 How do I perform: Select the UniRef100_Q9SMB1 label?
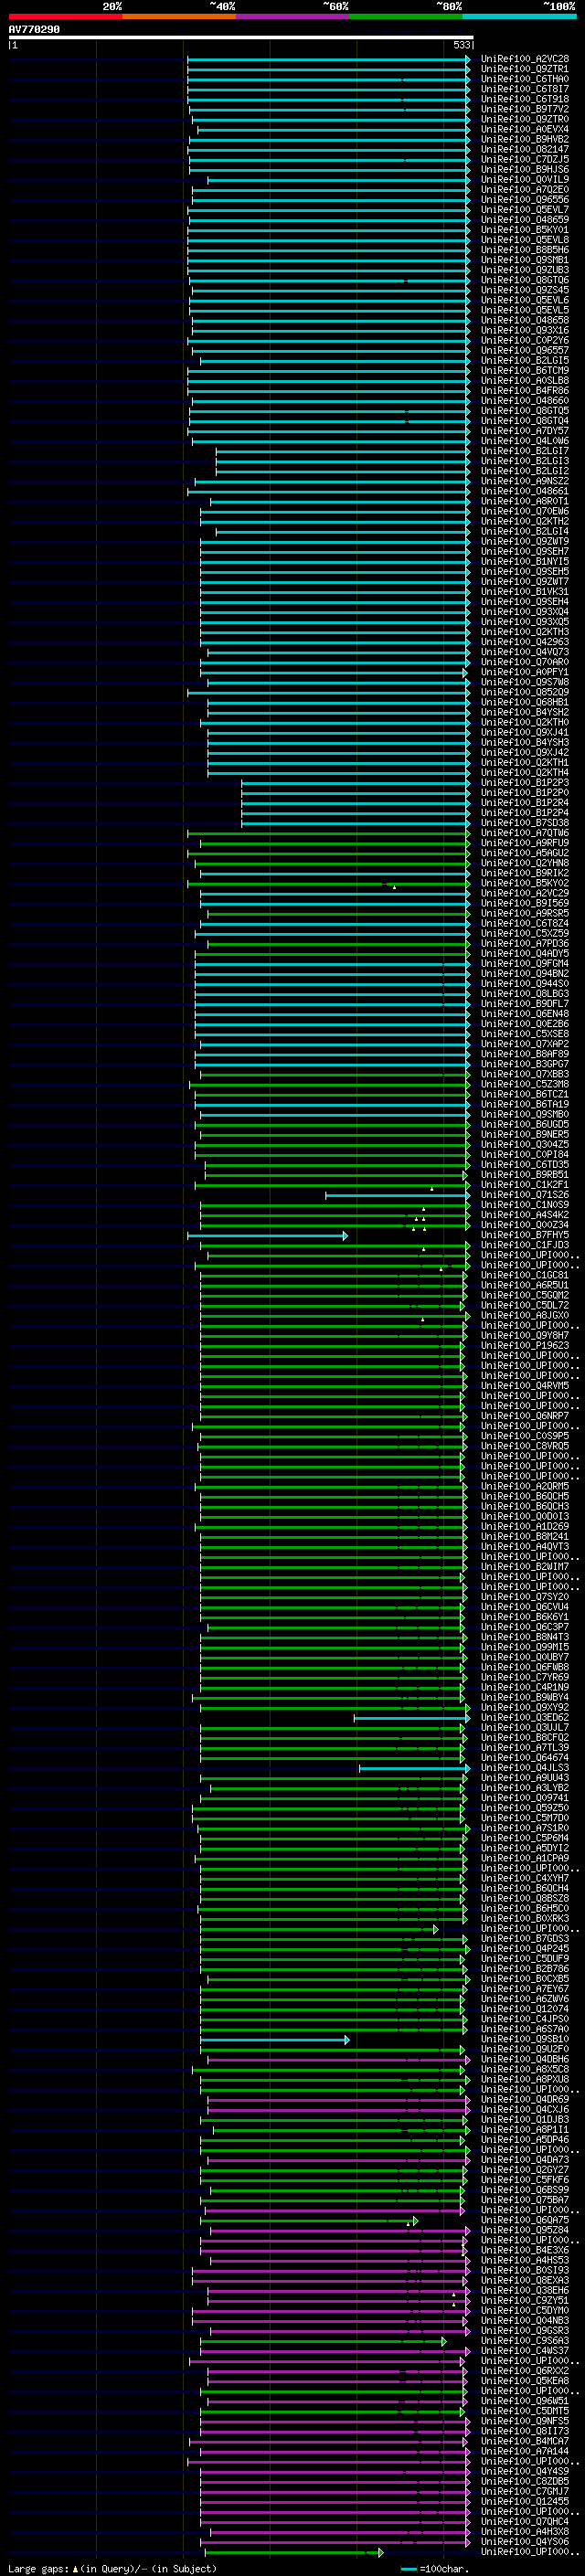(525, 260)
